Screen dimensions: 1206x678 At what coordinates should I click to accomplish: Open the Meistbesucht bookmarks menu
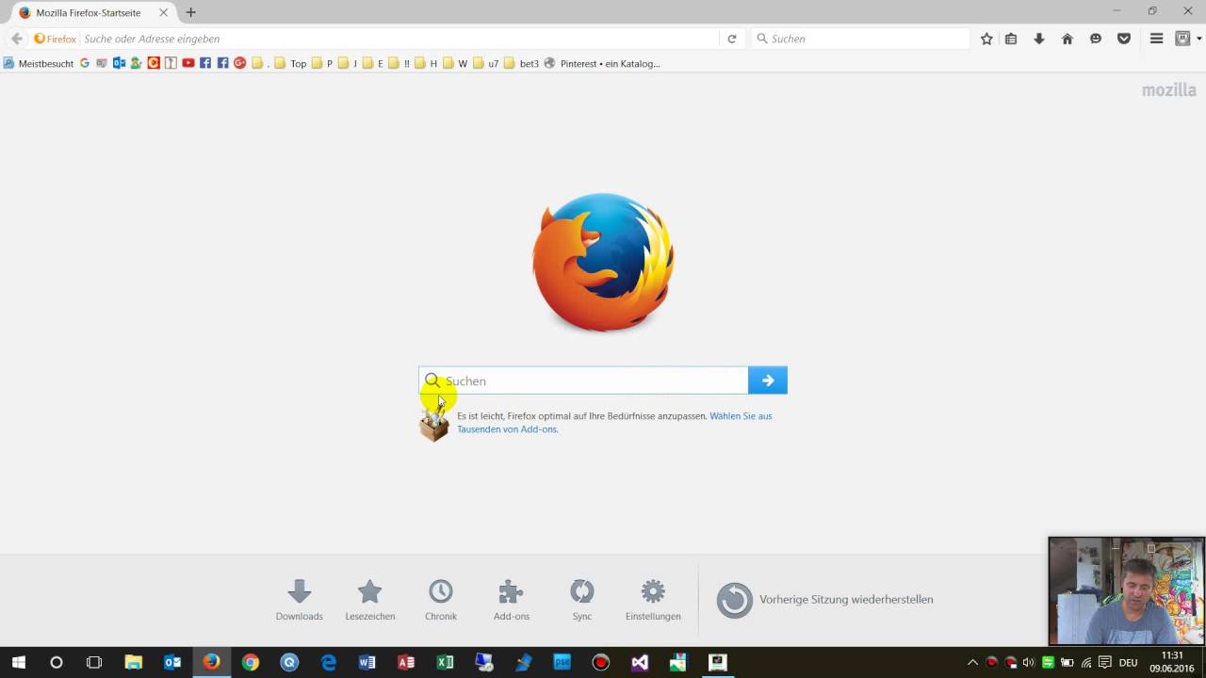click(38, 63)
